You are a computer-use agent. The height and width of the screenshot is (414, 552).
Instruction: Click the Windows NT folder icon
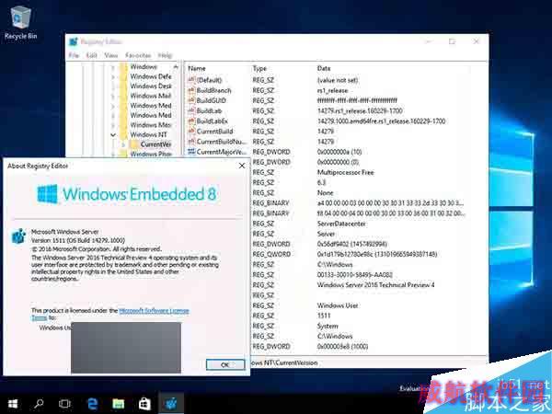tap(123, 134)
